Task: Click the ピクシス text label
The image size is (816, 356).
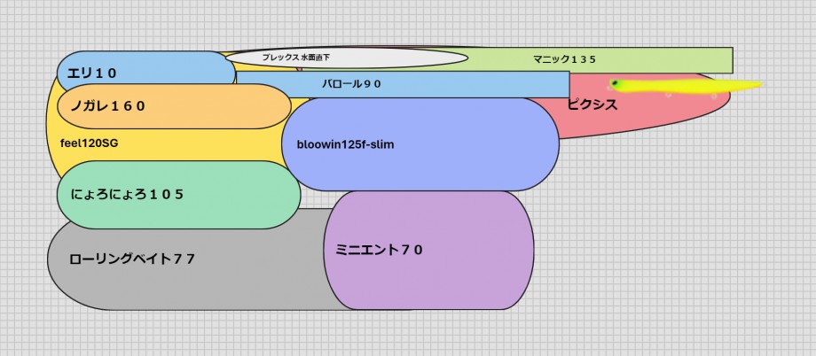Action: click(592, 104)
